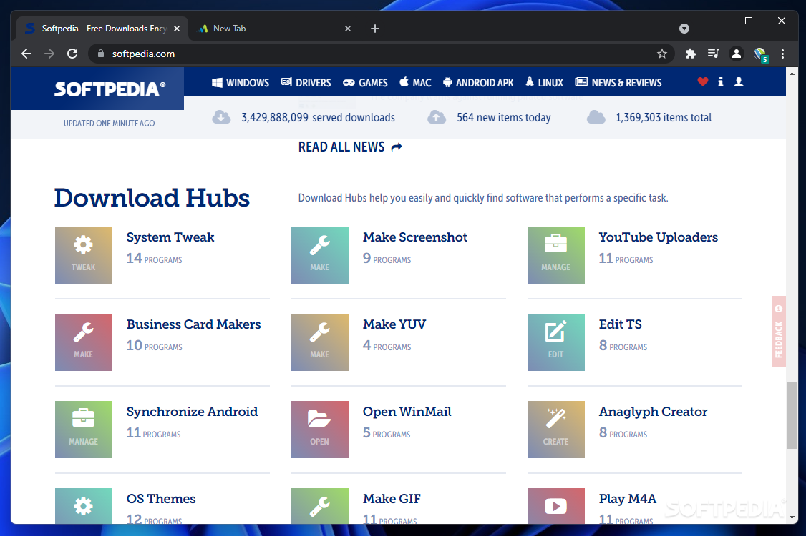
Task: Click the user account icon in Softpedia header
Action: pos(739,81)
